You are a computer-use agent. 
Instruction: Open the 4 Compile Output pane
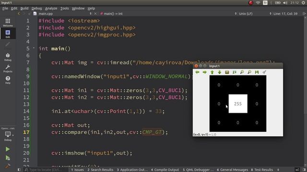(165, 170)
